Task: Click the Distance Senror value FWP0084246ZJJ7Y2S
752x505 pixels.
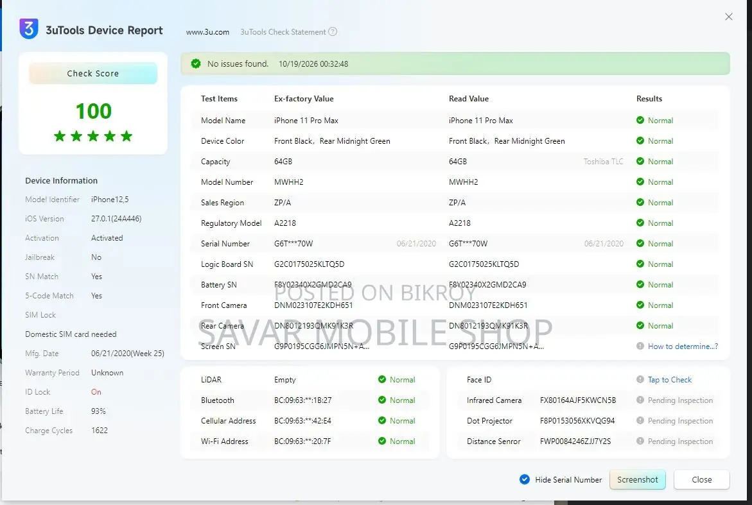Action: pyautogui.click(x=575, y=441)
